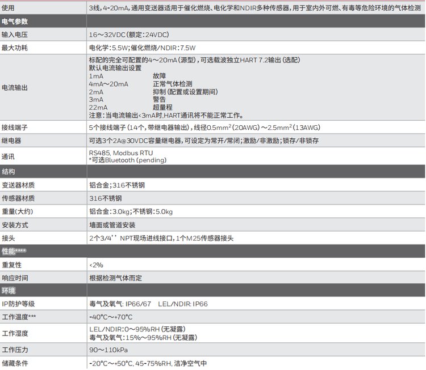The width and height of the screenshot is (426, 370).
Task: Select the RS485, Modbus RTU text
Action: click(120, 153)
